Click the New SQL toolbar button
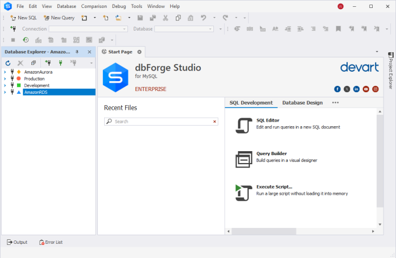 23,18
